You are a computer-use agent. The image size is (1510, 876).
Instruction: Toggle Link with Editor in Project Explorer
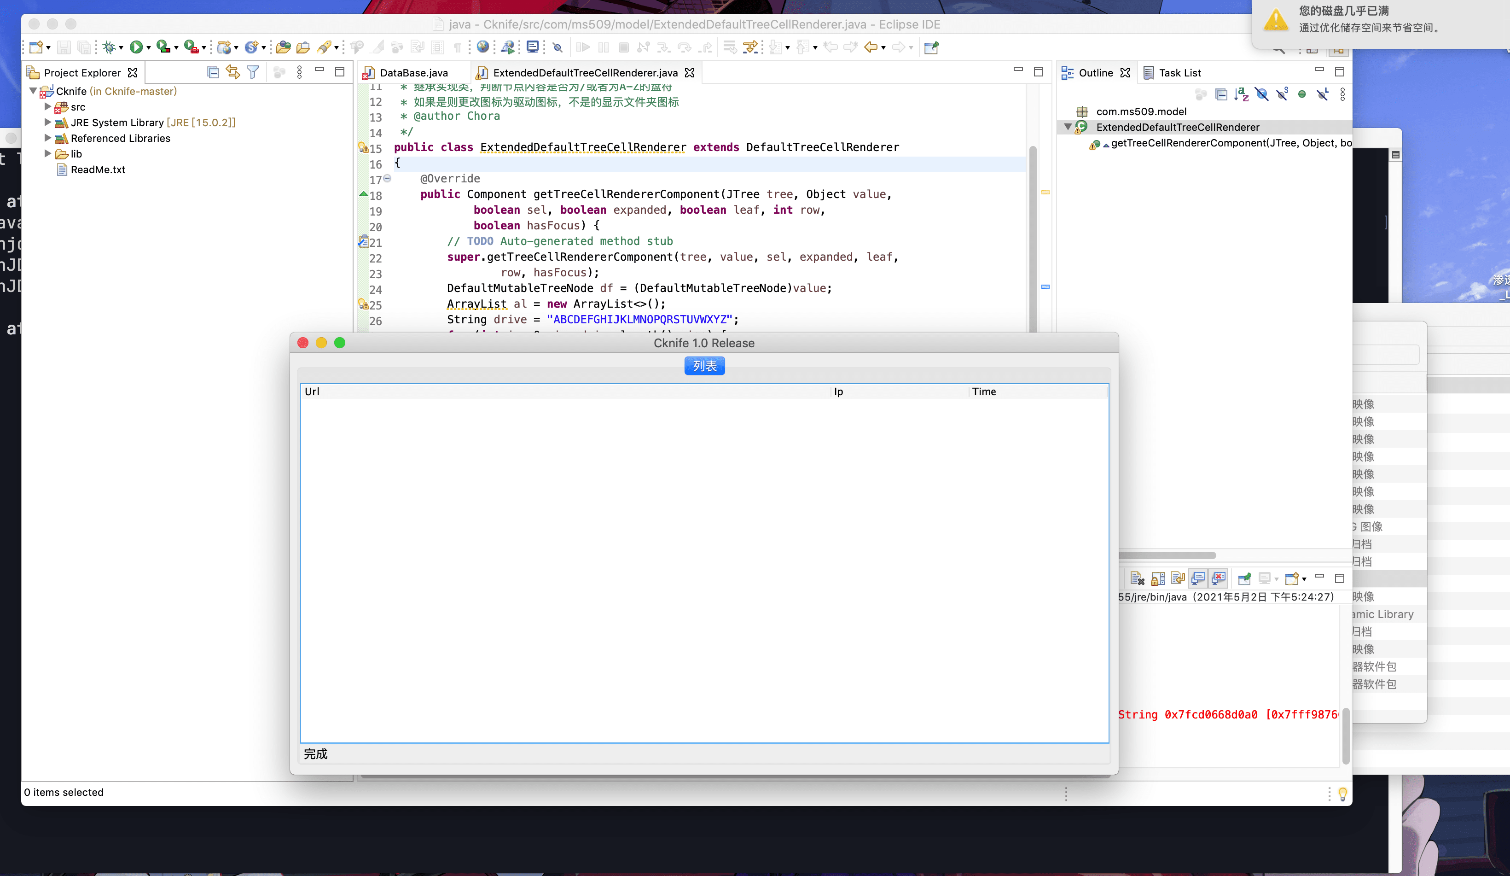coord(232,73)
